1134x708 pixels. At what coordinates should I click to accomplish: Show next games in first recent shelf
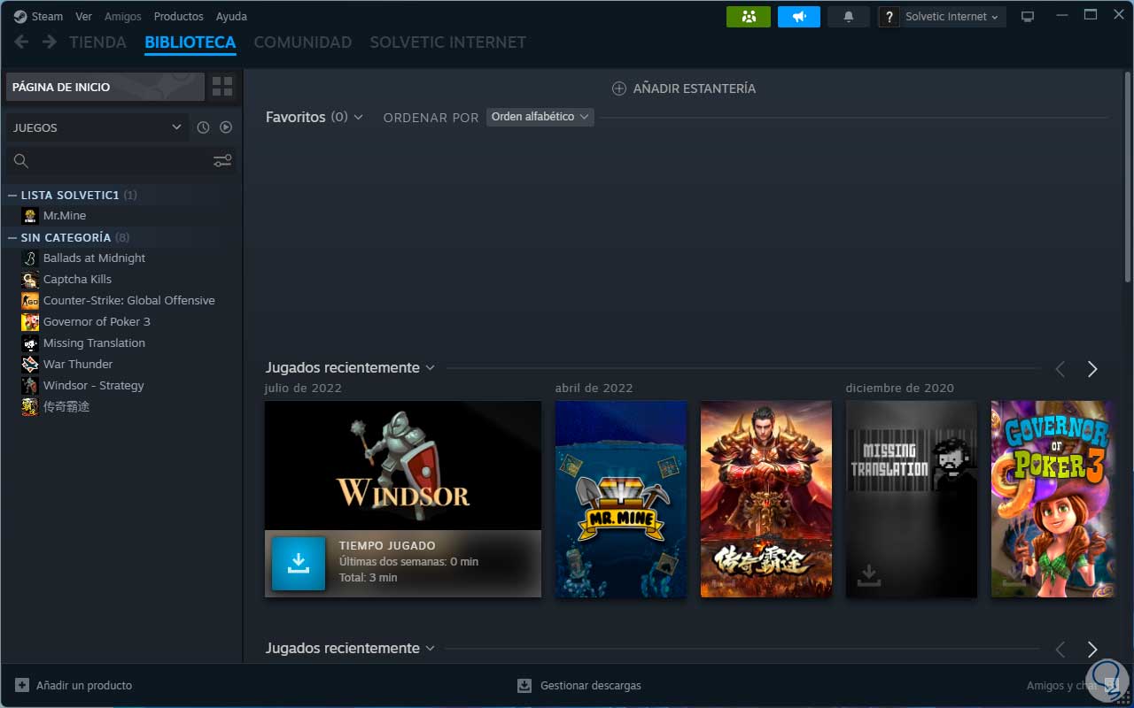tap(1092, 369)
